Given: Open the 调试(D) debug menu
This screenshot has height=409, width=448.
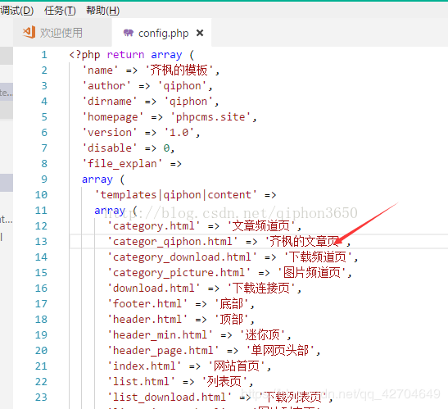Looking at the screenshot, I should click(17, 11).
